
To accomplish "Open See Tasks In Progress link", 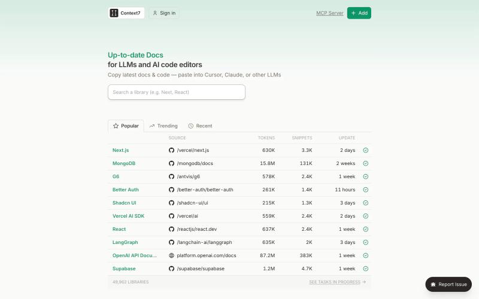I will pyautogui.click(x=335, y=282).
